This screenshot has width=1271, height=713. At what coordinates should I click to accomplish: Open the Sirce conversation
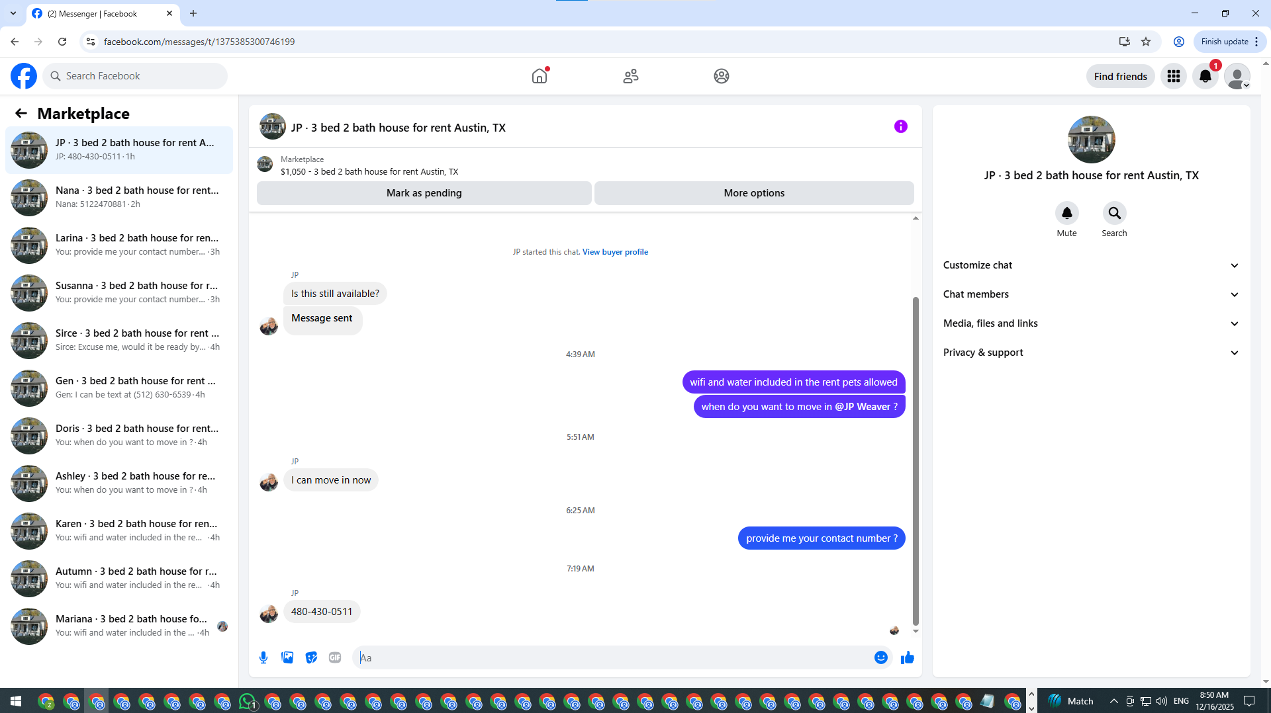[119, 340]
